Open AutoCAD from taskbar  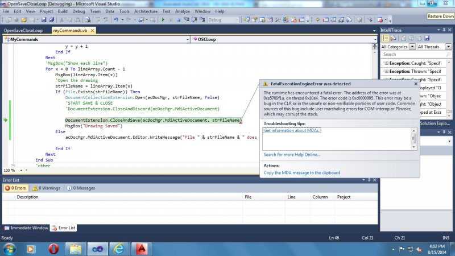tap(141, 249)
